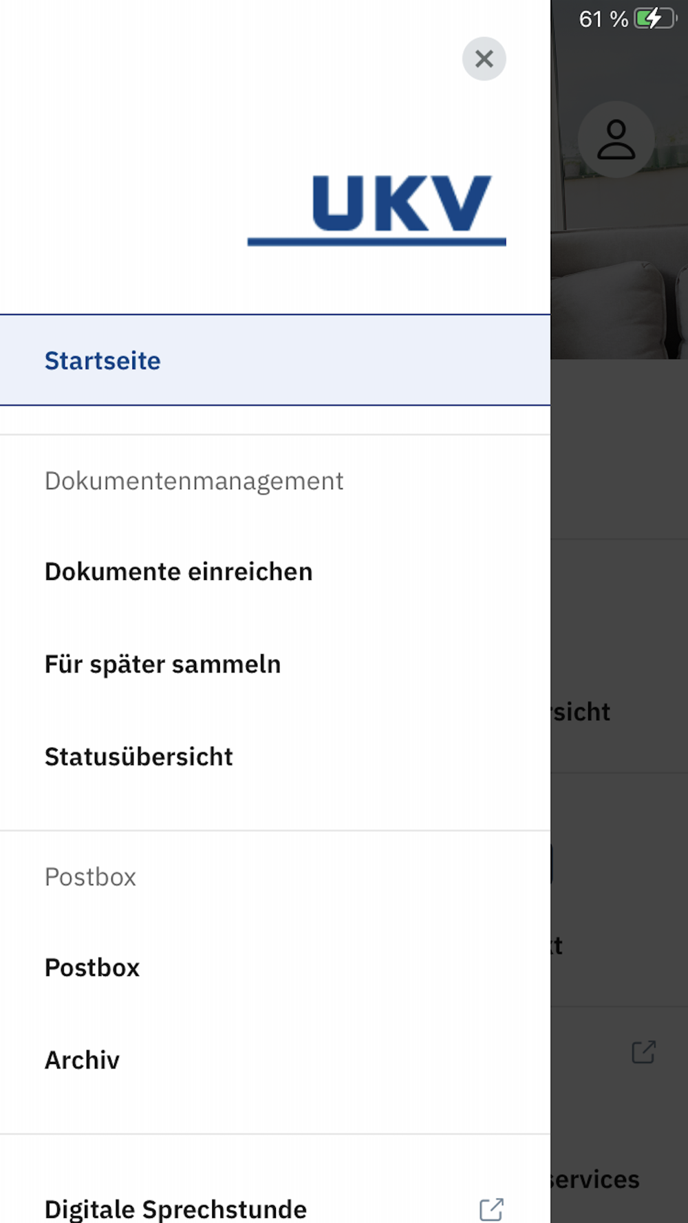Tap the dimmed external link icon behind the menu
Viewport: 688px width, 1223px height.
click(x=643, y=1051)
